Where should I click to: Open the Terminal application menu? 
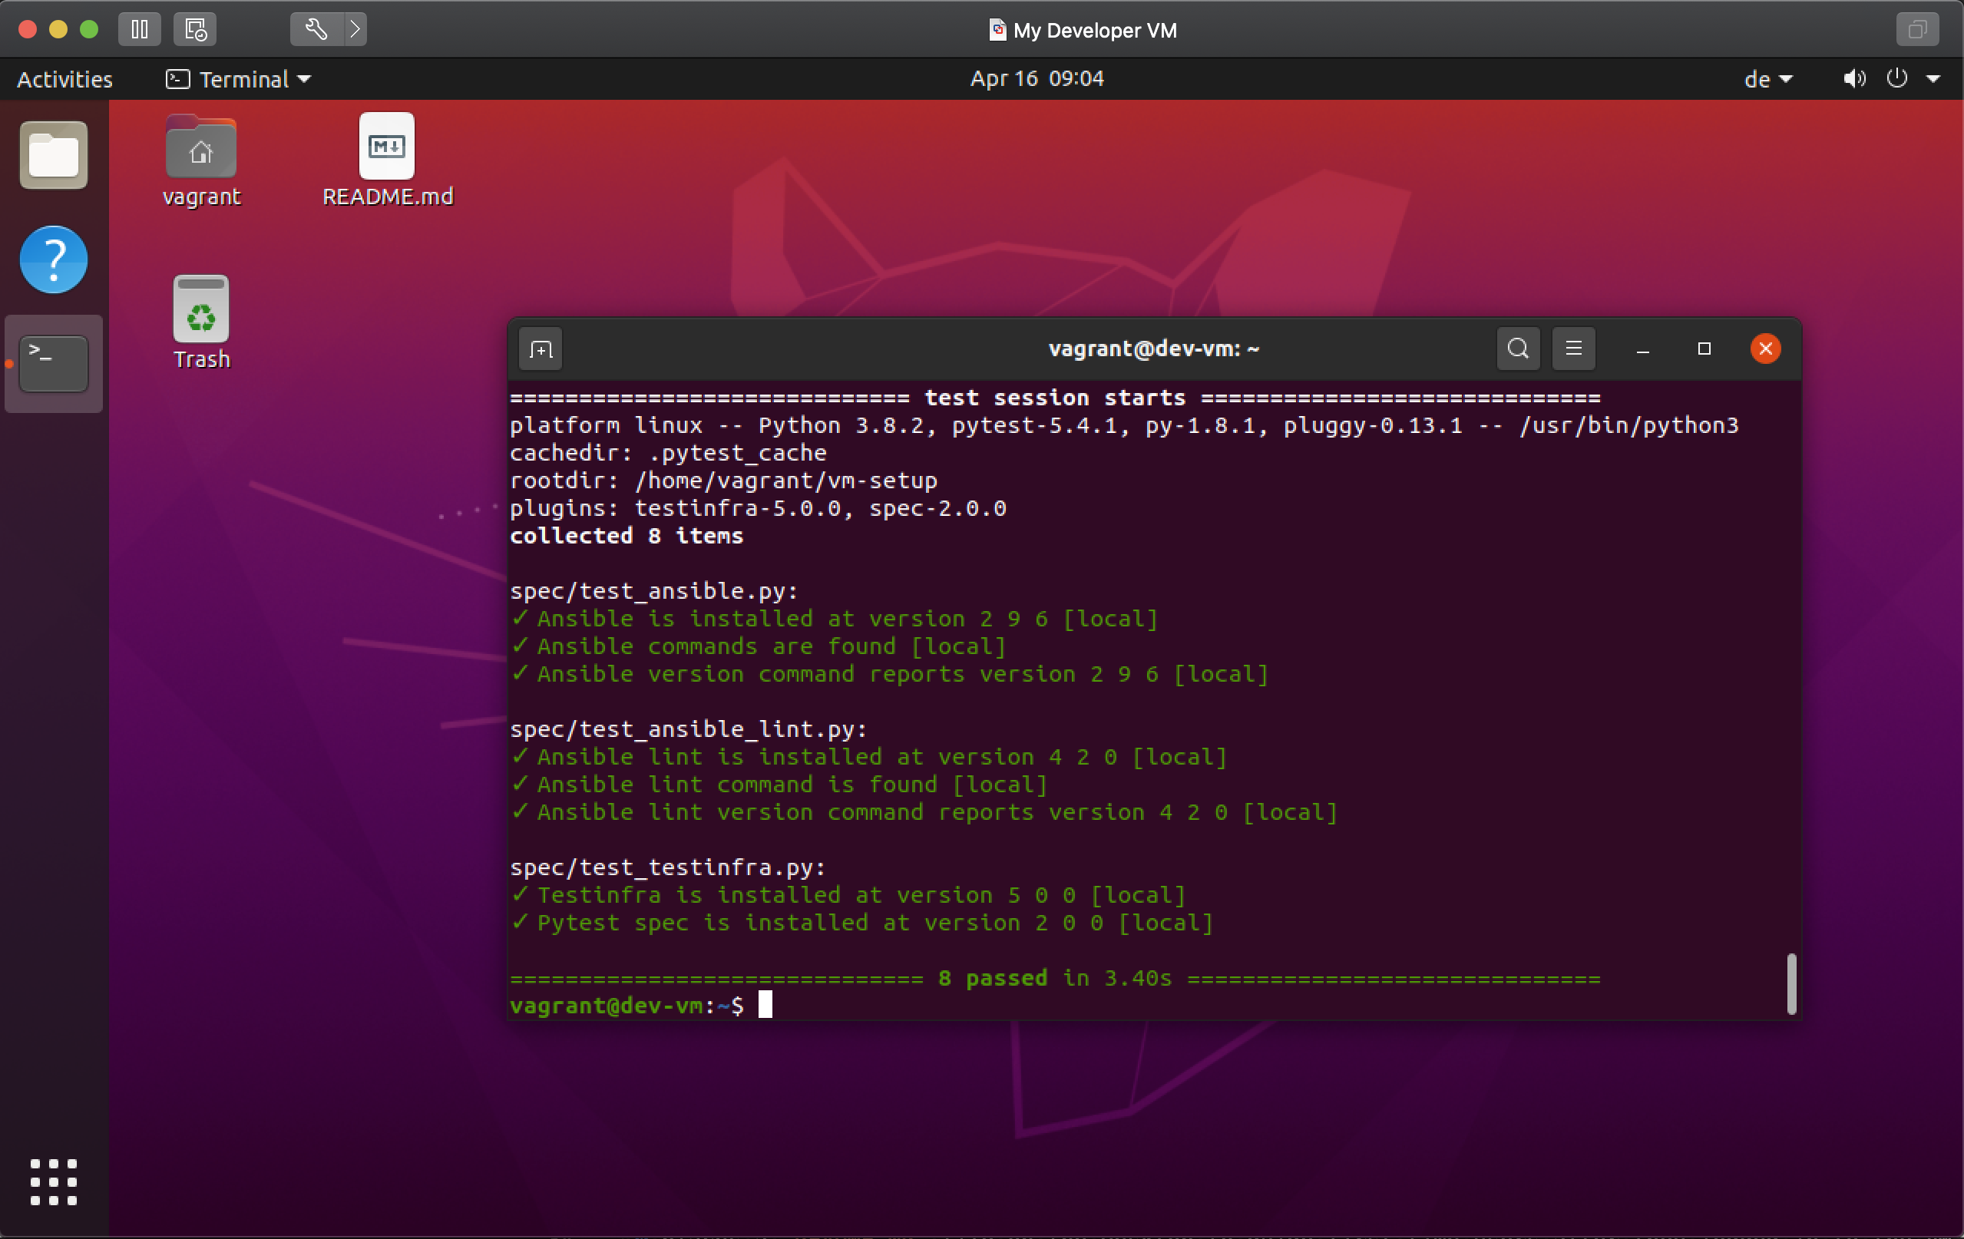tap(237, 78)
